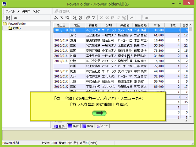The width and height of the screenshot is (196, 147).
Task: Click the PowerFolder app icon in title bar
Action: pos(4,4)
